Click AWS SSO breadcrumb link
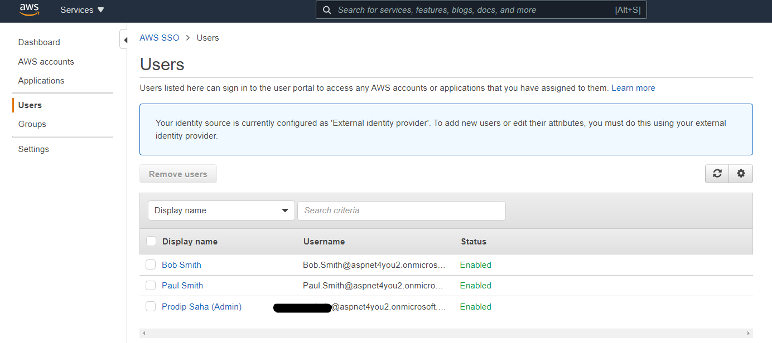The image size is (772, 343). [160, 38]
